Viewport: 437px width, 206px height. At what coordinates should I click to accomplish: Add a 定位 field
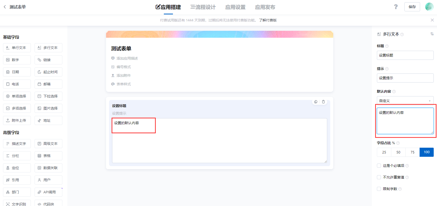[x=17, y=168]
